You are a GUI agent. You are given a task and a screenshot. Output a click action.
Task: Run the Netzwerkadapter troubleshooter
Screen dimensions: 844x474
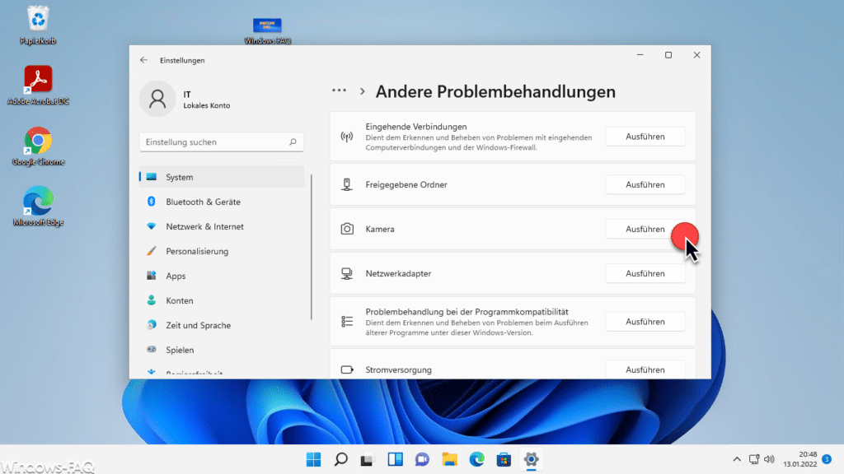point(645,273)
